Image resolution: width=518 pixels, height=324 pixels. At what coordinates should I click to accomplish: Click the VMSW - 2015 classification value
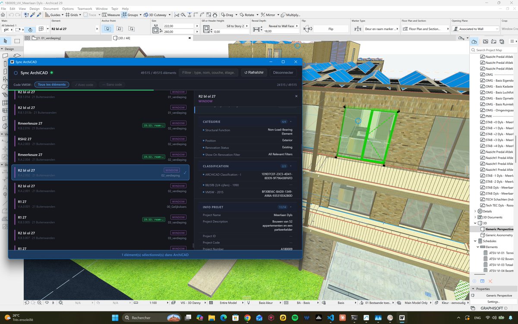pyautogui.click(x=277, y=193)
